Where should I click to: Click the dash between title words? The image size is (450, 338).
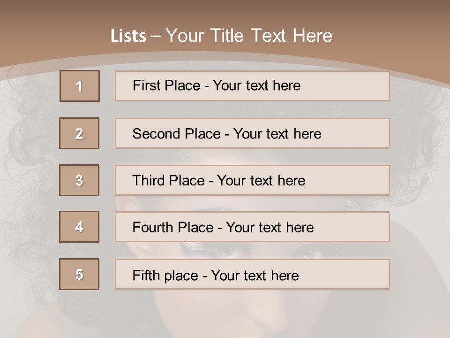pos(156,36)
